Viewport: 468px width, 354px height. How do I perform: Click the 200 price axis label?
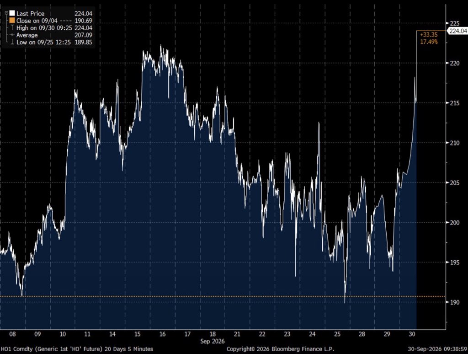(455, 222)
